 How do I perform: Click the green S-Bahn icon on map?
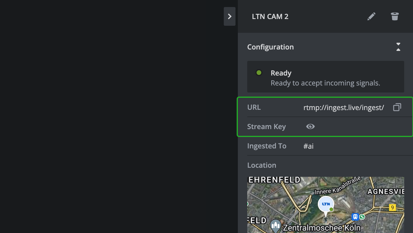click(x=362, y=217)
